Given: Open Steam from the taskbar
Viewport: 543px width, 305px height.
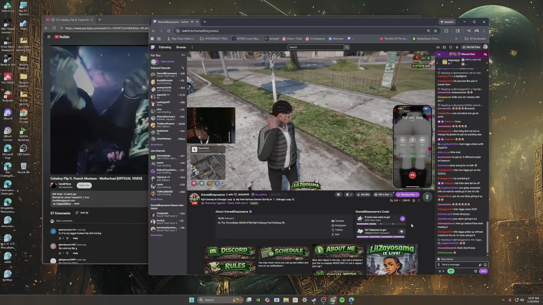Looking at the screenshot, I should [314, 300].
